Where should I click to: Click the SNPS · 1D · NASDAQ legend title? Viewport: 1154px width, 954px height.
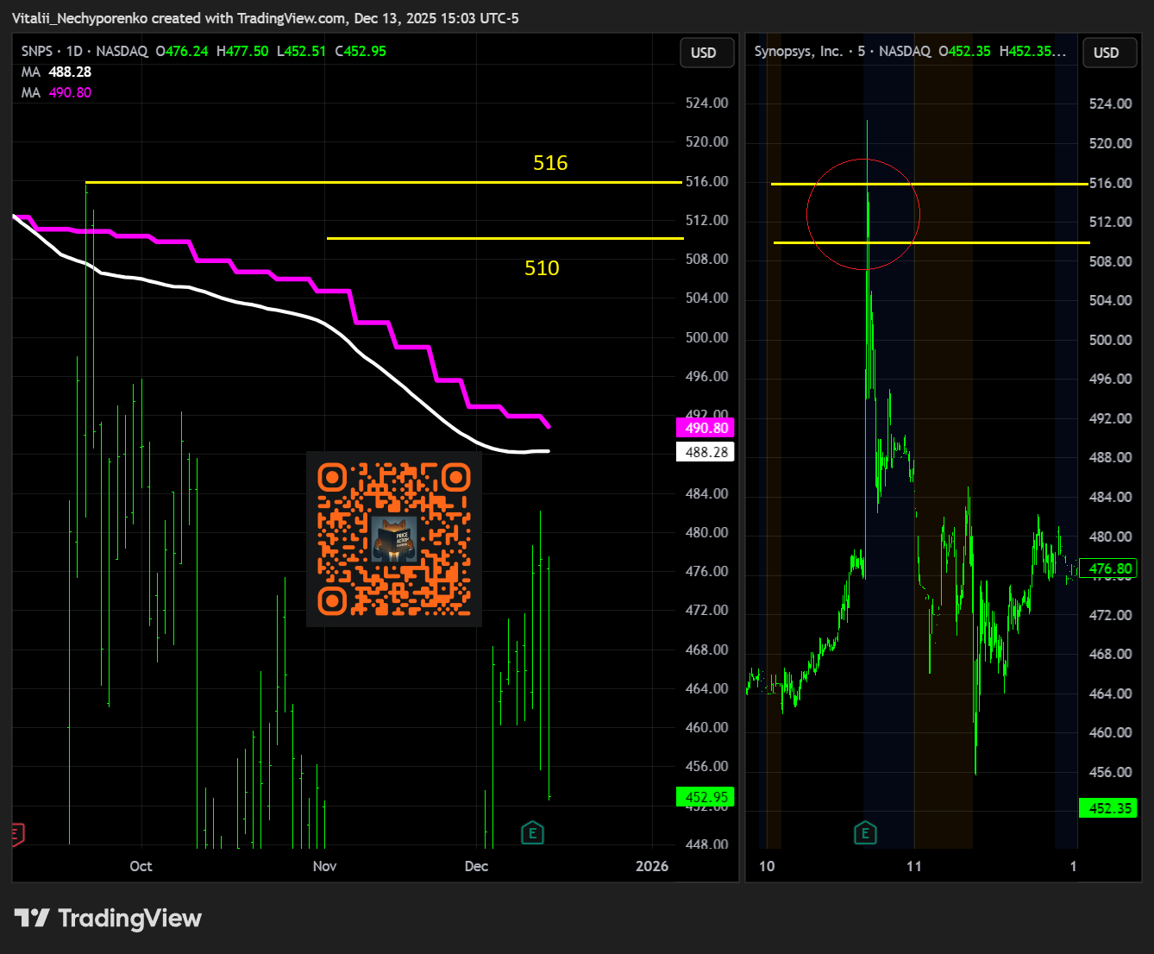pyautogui.click(x=85, y=52)
